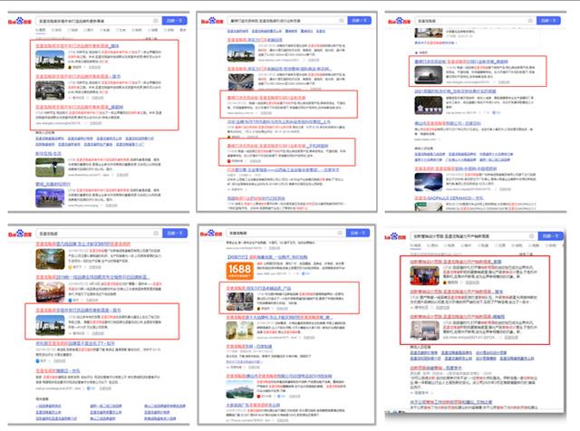
Task: Open the night-scene house-icons thumbnail in the top-right screenshot
Action: 429,105
